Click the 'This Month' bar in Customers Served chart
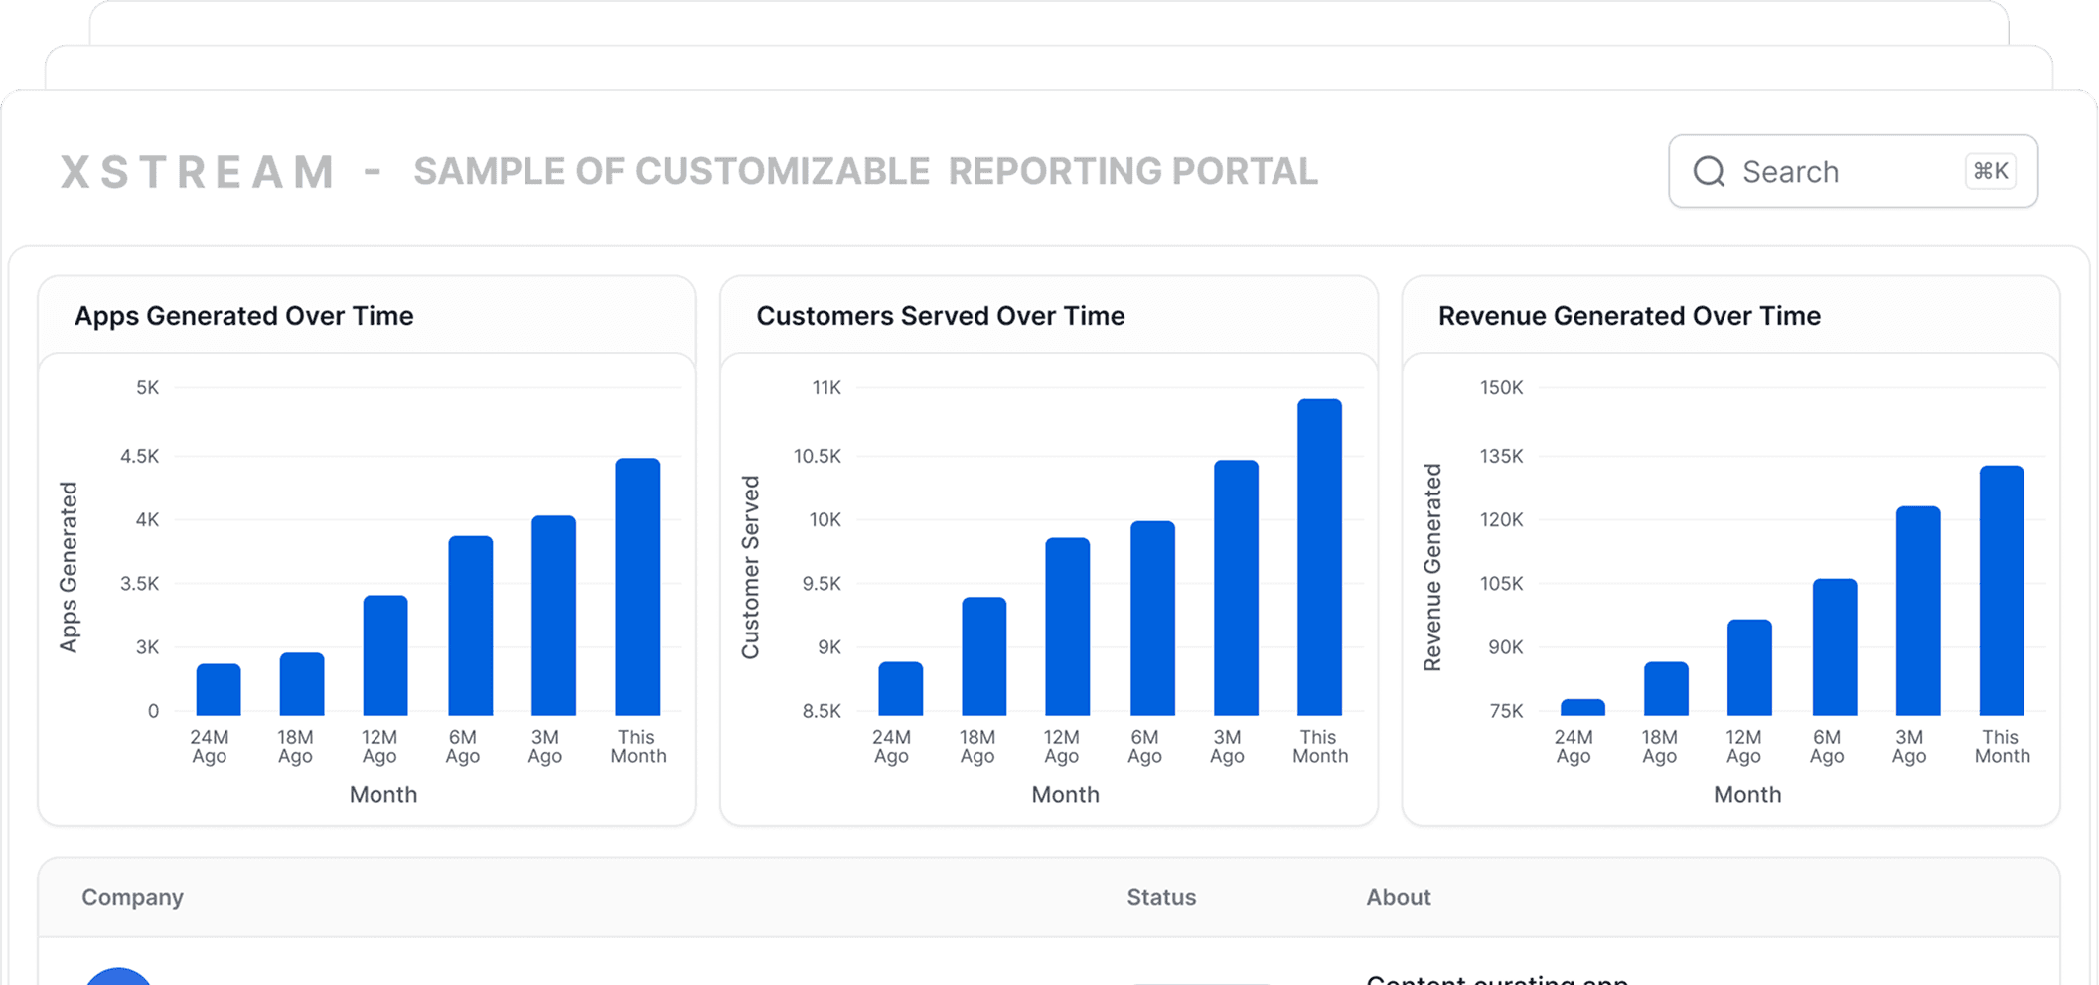The height and width of the screenshot is (985, 2099). 1320,557
